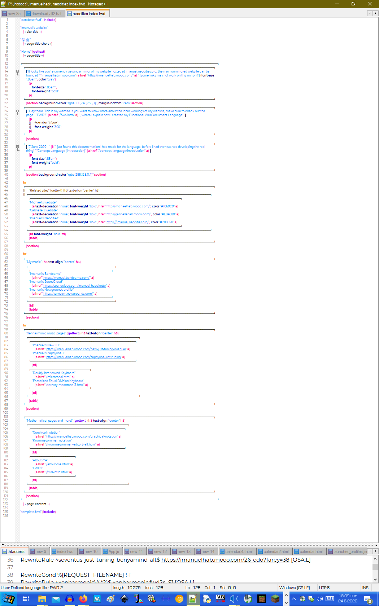Collapse fold marker at line 24
This screenshot has height=606, width=379.
click(18, 111)
